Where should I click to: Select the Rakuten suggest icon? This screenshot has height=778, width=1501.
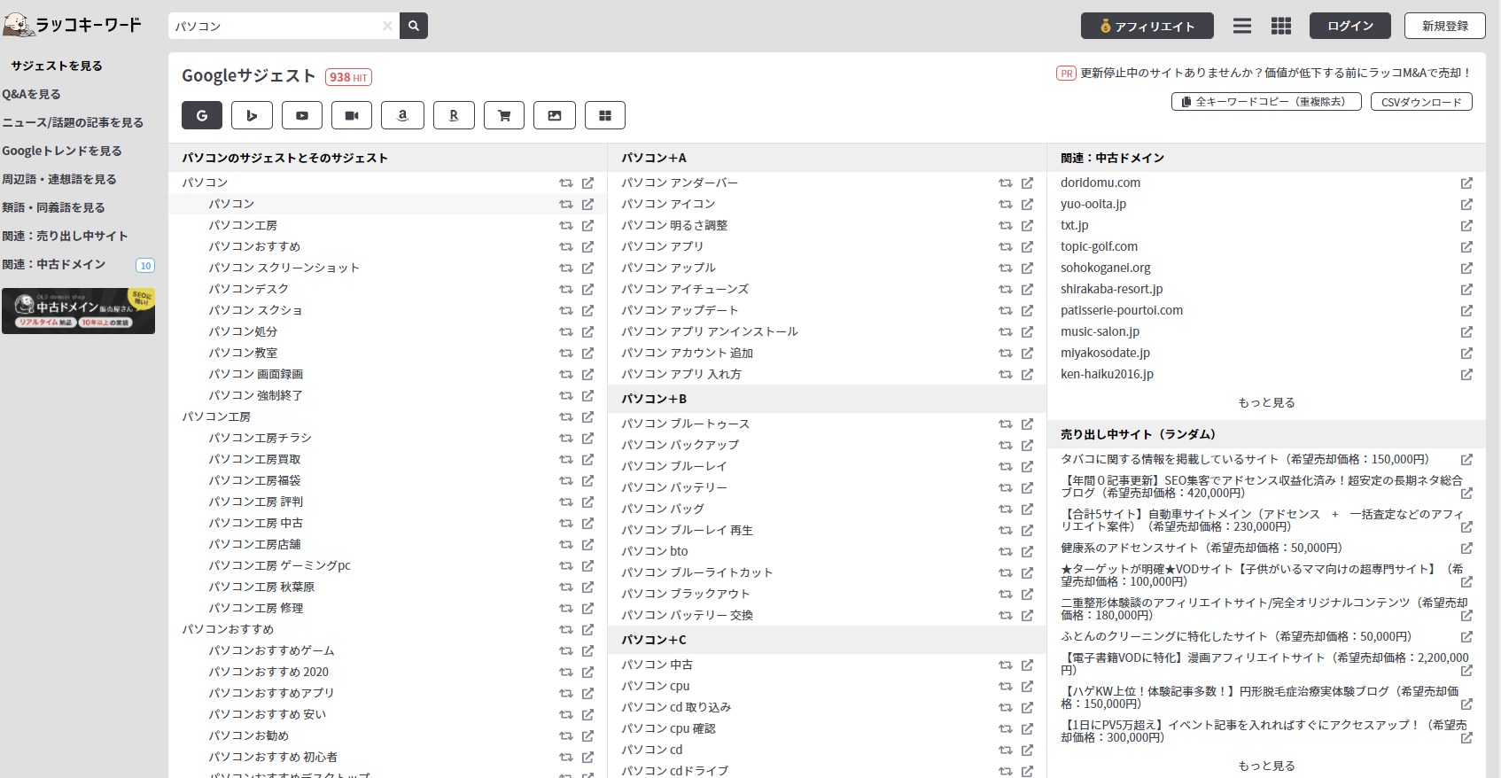[454, 115]
